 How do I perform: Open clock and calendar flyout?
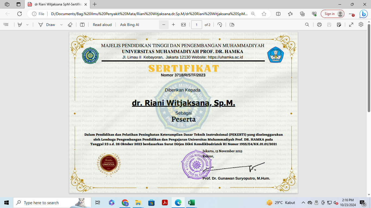coord(348,203)
